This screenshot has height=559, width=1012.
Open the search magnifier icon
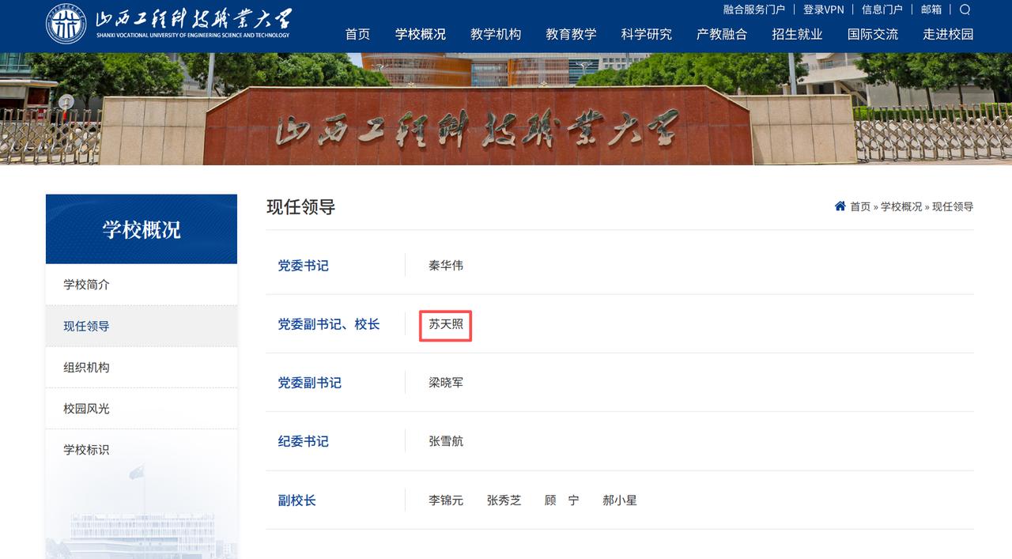(x=965, y=9)
